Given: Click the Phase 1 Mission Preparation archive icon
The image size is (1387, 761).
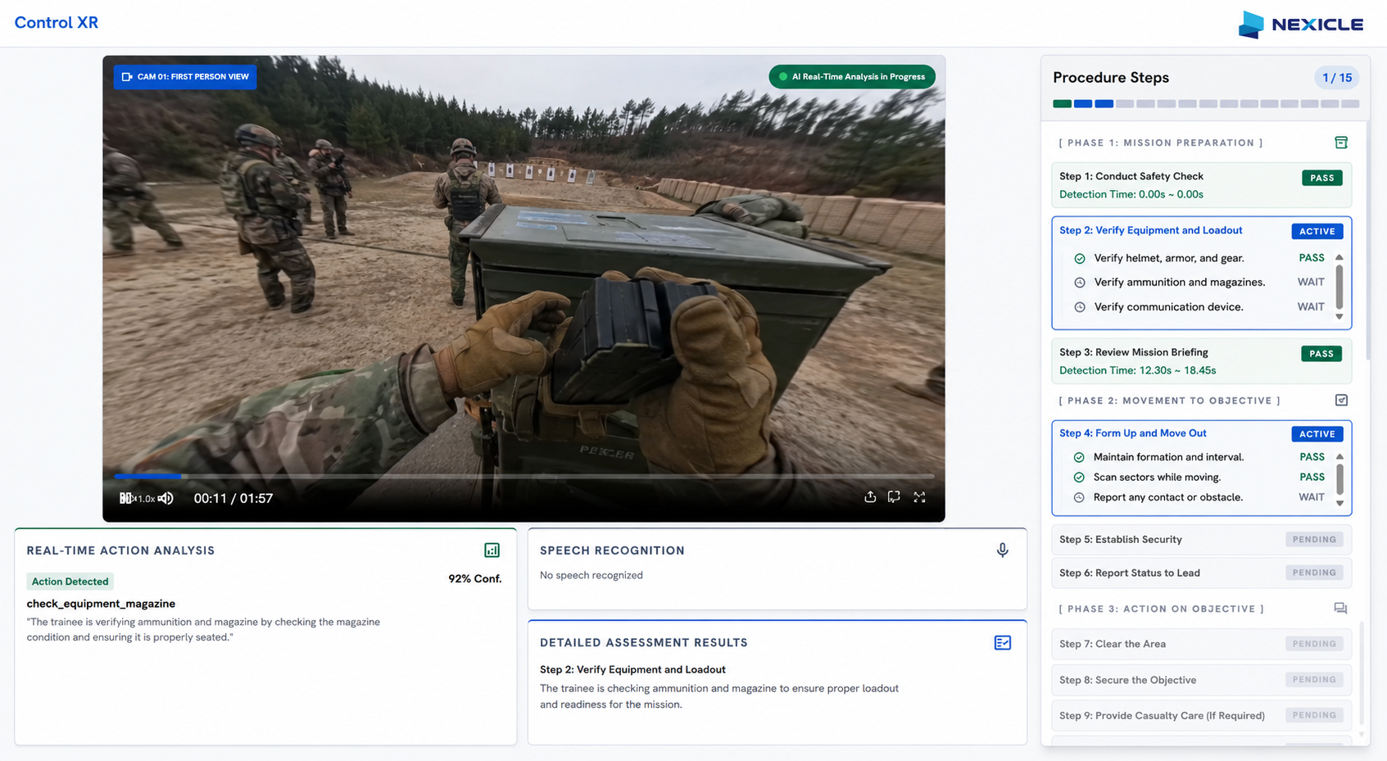Looking at the screenshot, I should point(1341,143).
